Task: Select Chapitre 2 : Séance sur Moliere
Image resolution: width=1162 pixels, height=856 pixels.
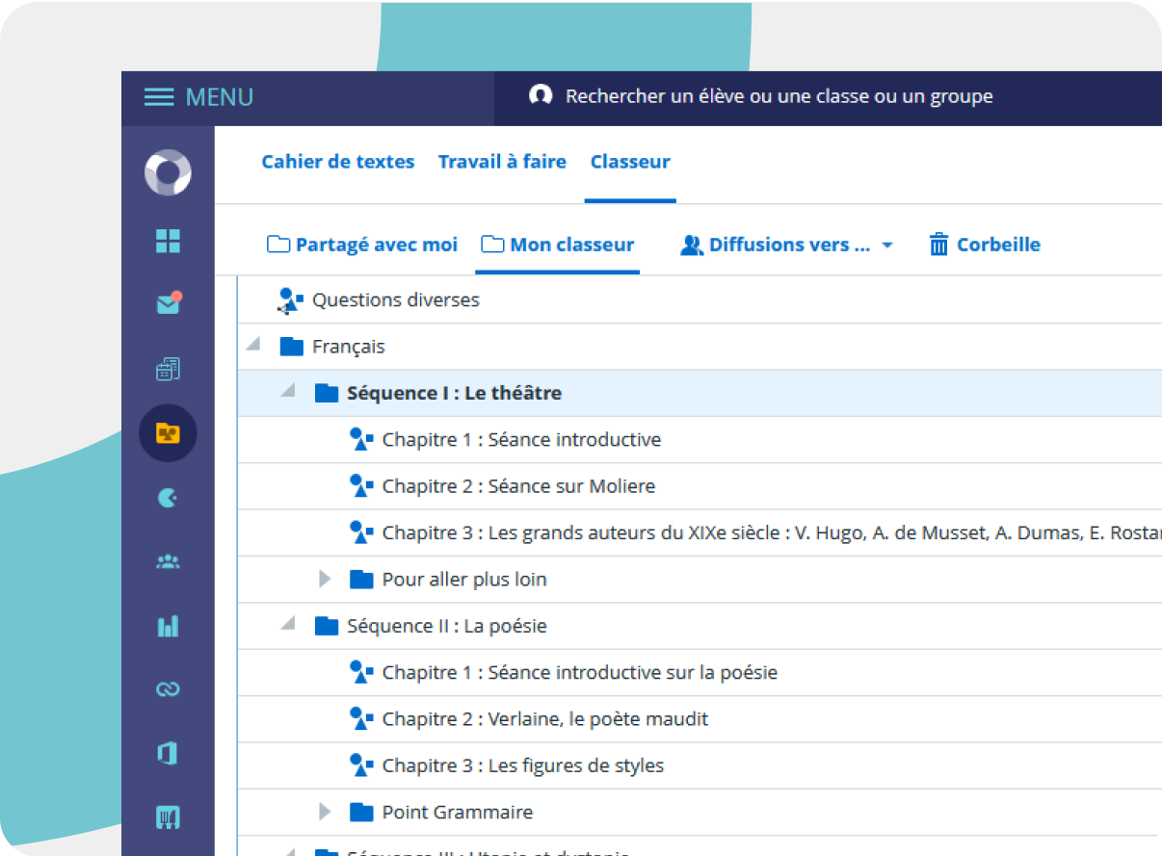Action: (x=517, y=486)
